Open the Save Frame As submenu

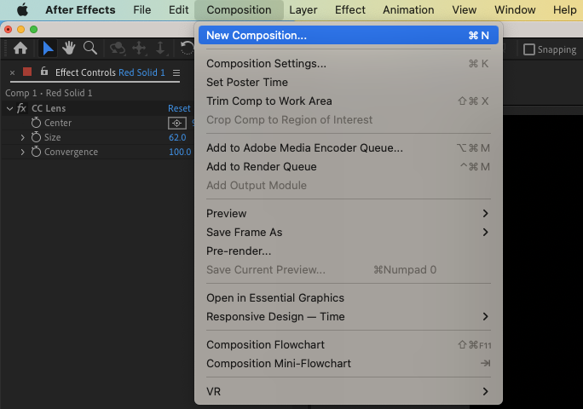tap(349, 233)
